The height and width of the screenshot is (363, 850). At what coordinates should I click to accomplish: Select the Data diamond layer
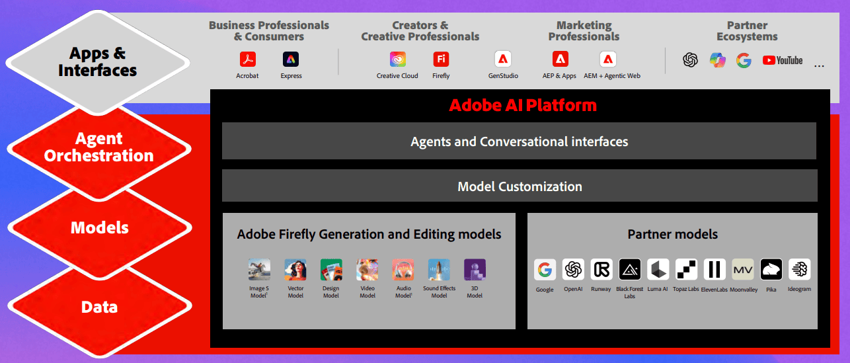[x=98, y=307]
